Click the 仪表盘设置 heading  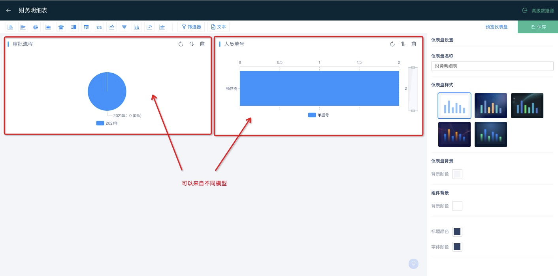(442, 40)
